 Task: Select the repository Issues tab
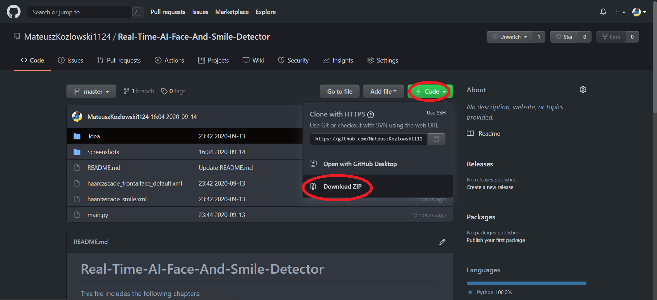coord(70,60)
